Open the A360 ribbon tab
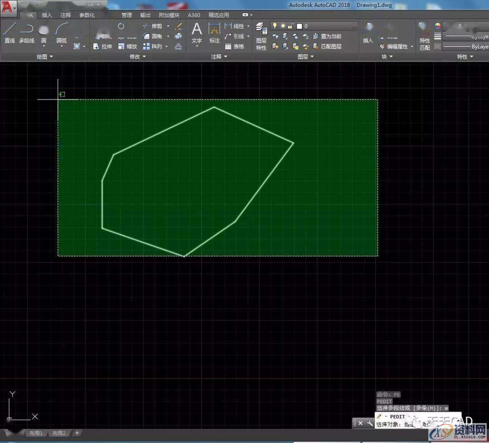This screenshot has width=489, height=443. pos(194,14)
